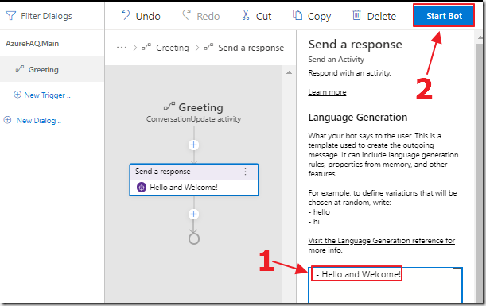This screenshot has width=486, height=306.
Task: Click the canvas scroll-up arrow
Action: pyautogui.click(x=289, y=72)
